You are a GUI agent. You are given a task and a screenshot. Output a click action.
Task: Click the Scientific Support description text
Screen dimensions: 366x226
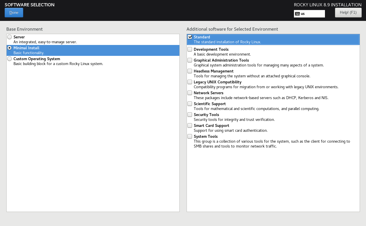click(256, 109)
